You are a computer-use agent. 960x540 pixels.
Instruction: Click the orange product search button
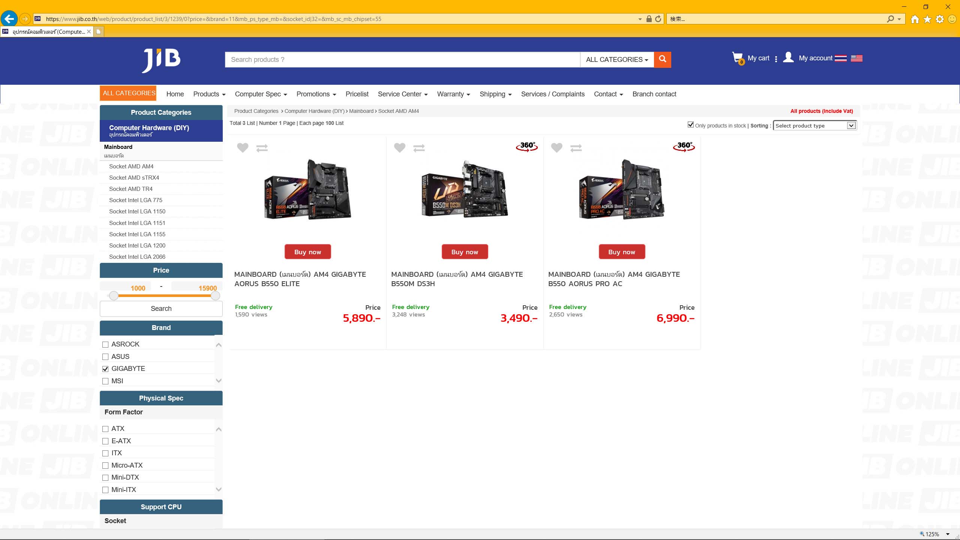pyautogui.click(x=663, y=60)
